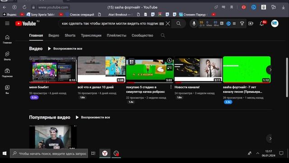Open the green screen 1:12 video thumbnail
289x163 pixels.
pos(247,69)
